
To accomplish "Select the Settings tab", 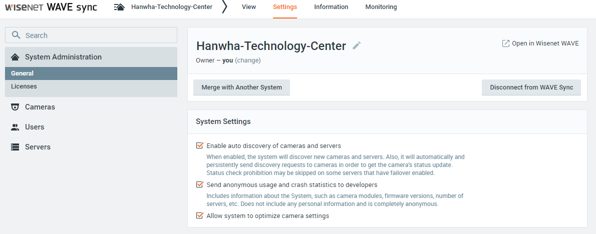I will [285, 7].
